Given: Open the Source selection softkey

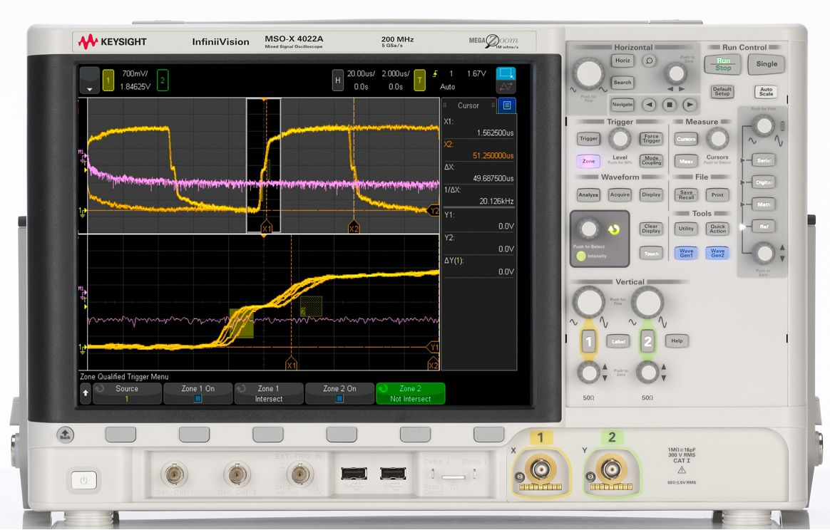Looking at the screenshot, I should (x=127, y=393).
